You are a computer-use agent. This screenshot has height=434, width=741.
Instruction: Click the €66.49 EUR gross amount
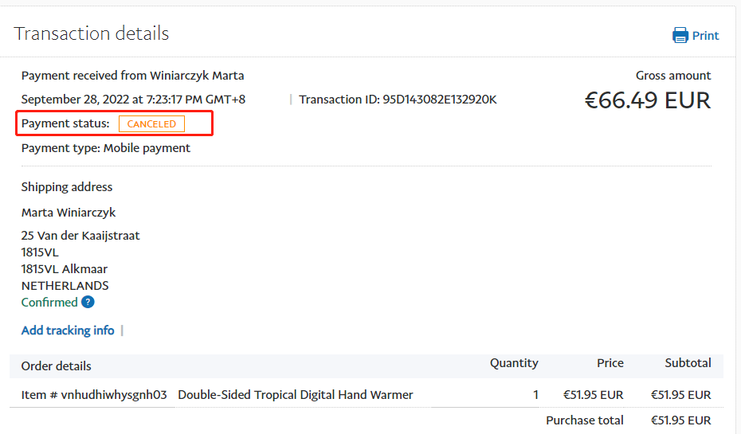(x=647, y=100)
